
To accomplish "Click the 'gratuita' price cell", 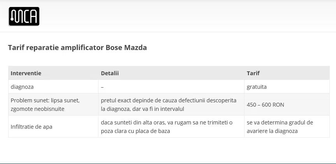I will 257,87.
